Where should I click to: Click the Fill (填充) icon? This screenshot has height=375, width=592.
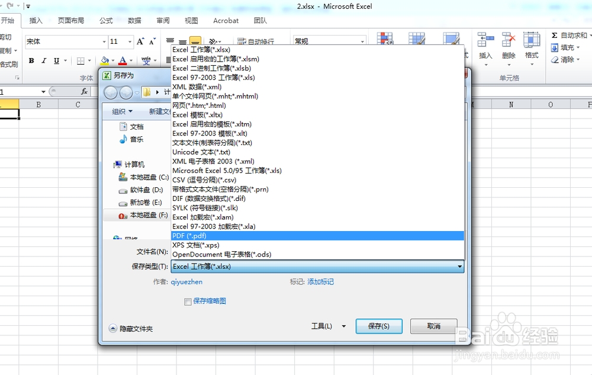[x=555, y=47]
